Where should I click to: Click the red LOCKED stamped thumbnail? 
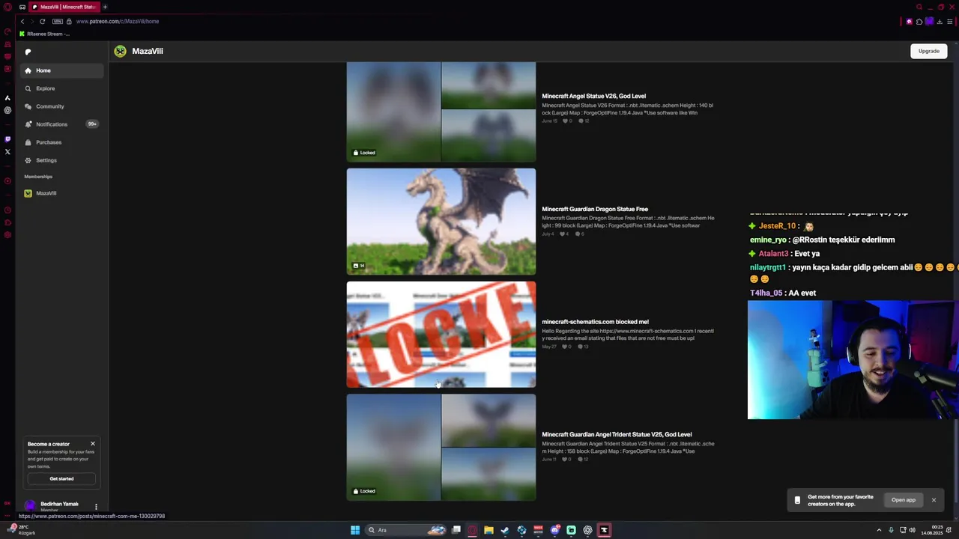(441, 335)
